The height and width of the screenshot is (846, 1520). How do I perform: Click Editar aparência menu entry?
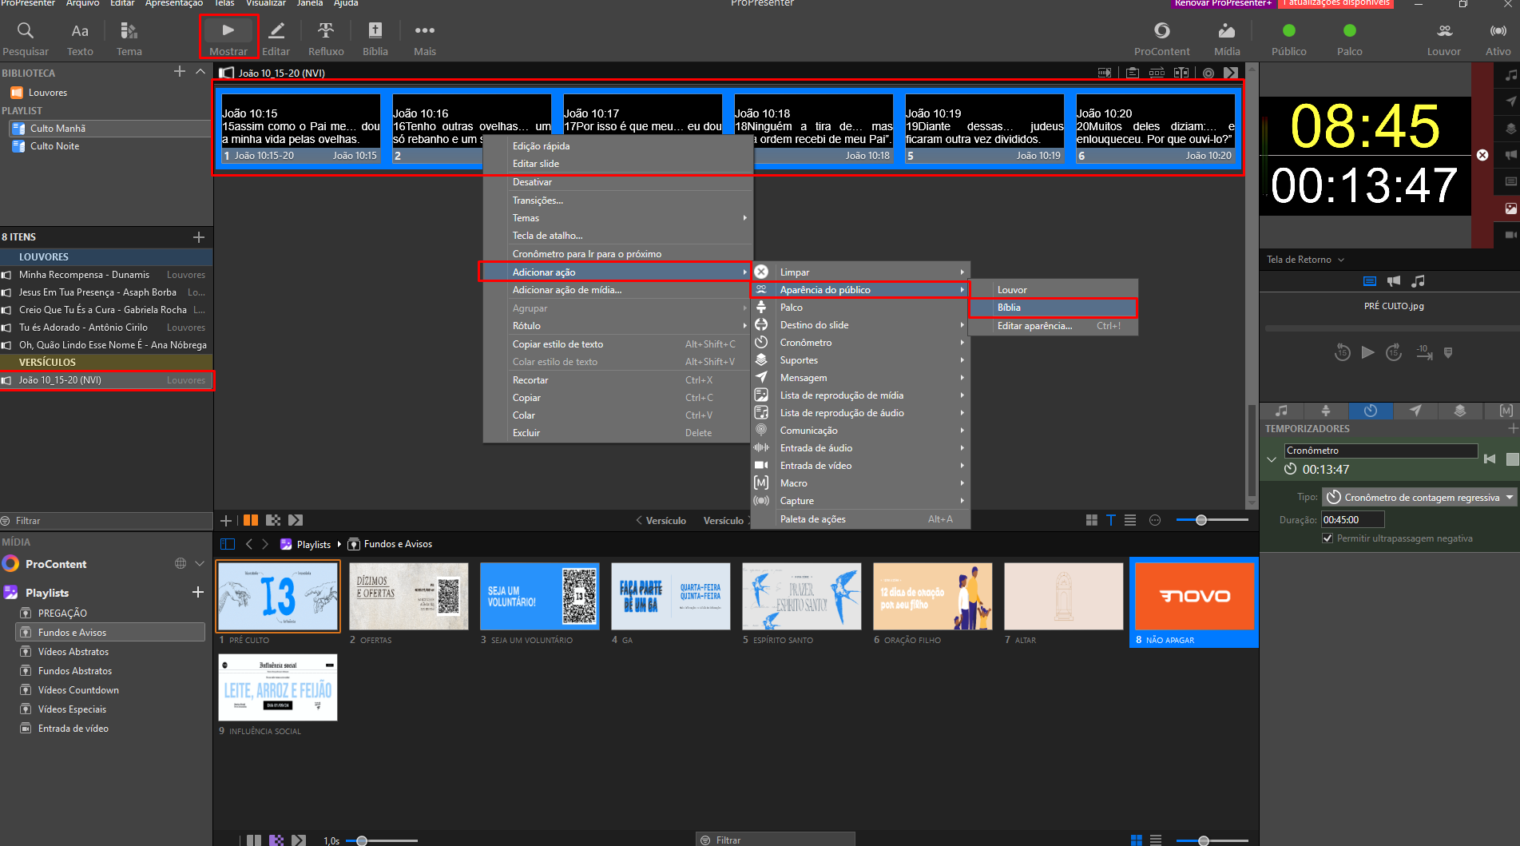pos(1053,326)
